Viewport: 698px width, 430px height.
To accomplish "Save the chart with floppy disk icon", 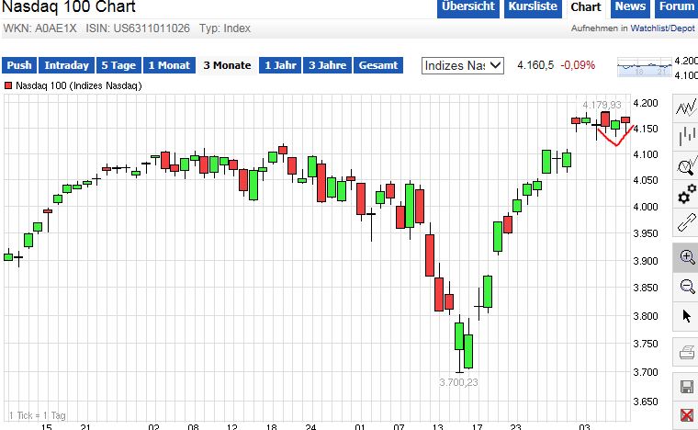I will 685,386.
